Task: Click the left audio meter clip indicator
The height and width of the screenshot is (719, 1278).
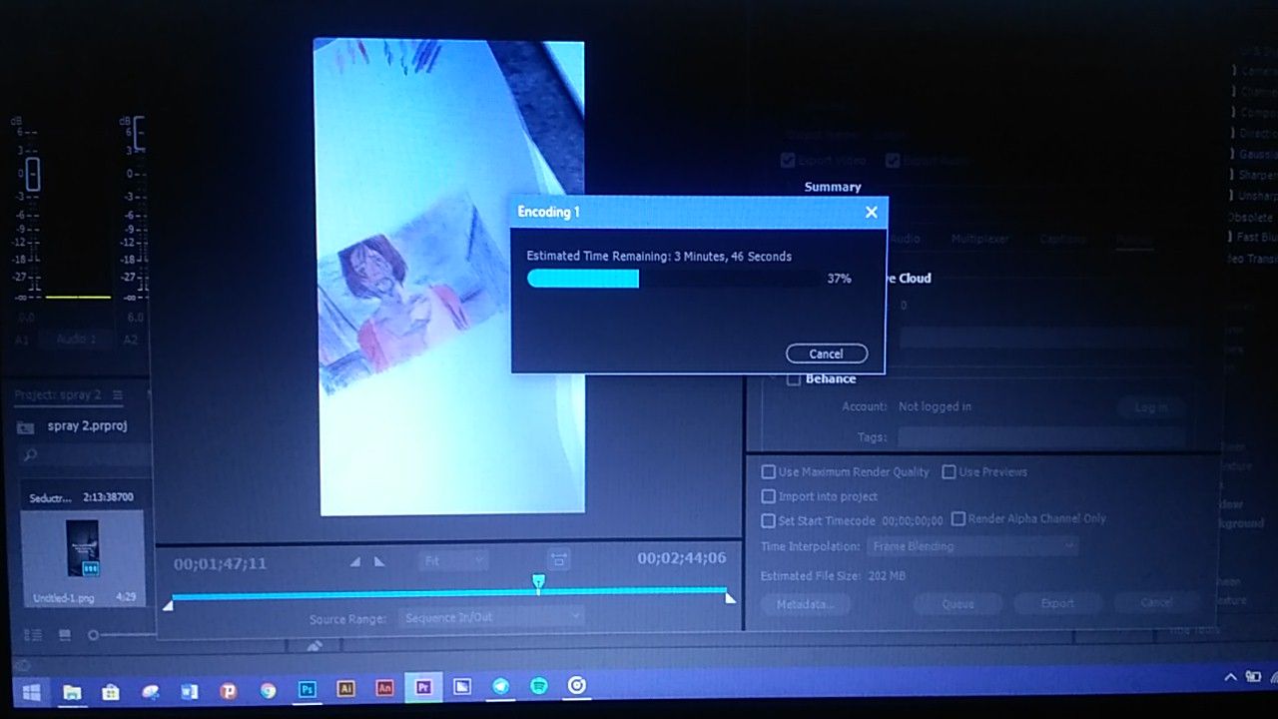Action: (x=32, y=174)
